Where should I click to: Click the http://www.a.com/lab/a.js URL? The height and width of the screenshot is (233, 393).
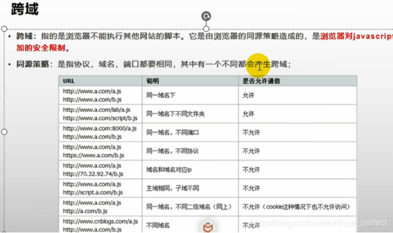click(x=96, y=110)
